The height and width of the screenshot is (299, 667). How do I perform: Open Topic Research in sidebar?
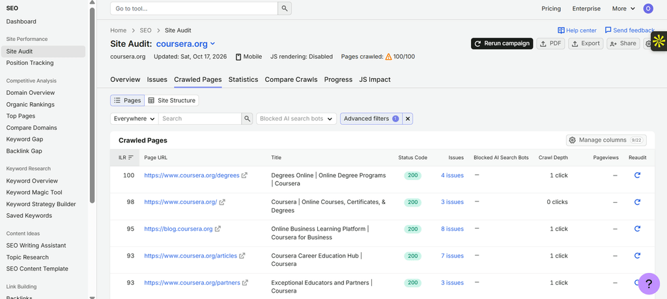27,257
